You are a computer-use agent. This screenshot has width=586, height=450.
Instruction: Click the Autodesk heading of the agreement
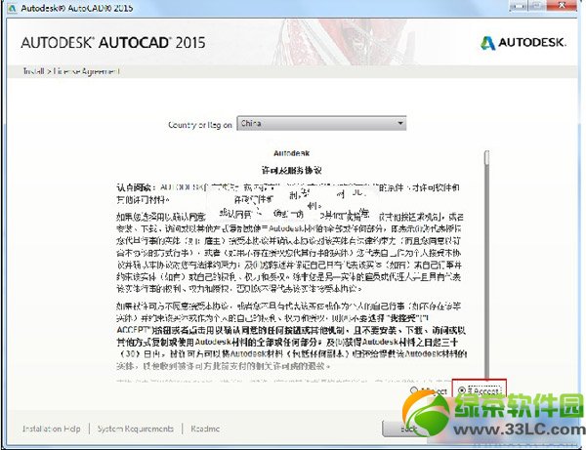pos(291,153)
